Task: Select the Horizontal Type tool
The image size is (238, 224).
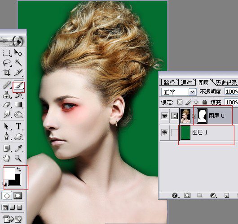Action: pos(18,126)
